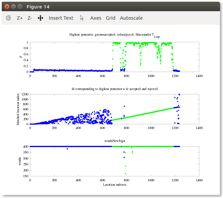Screen dimensions: 223x198
Task: Click the Figure 14 title bar text
Action: click(38, 6)
